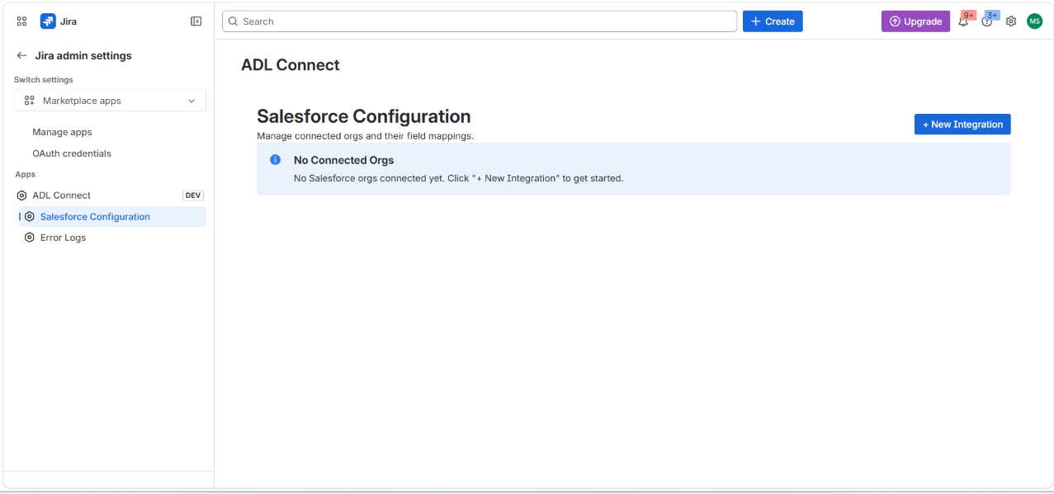Click the Jira logo

tap(48, 21)
